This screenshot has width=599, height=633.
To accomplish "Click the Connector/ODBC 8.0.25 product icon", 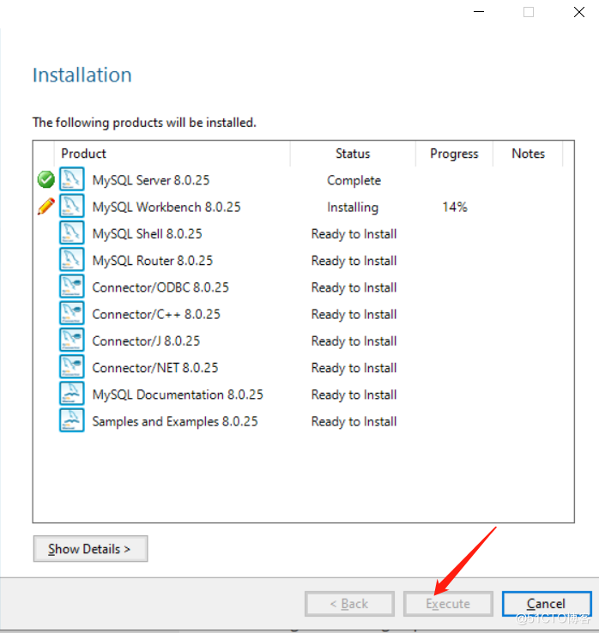I will click(x=72, y=286).
